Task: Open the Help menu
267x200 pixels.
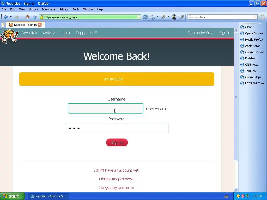Action: click(x=100, y=9)
